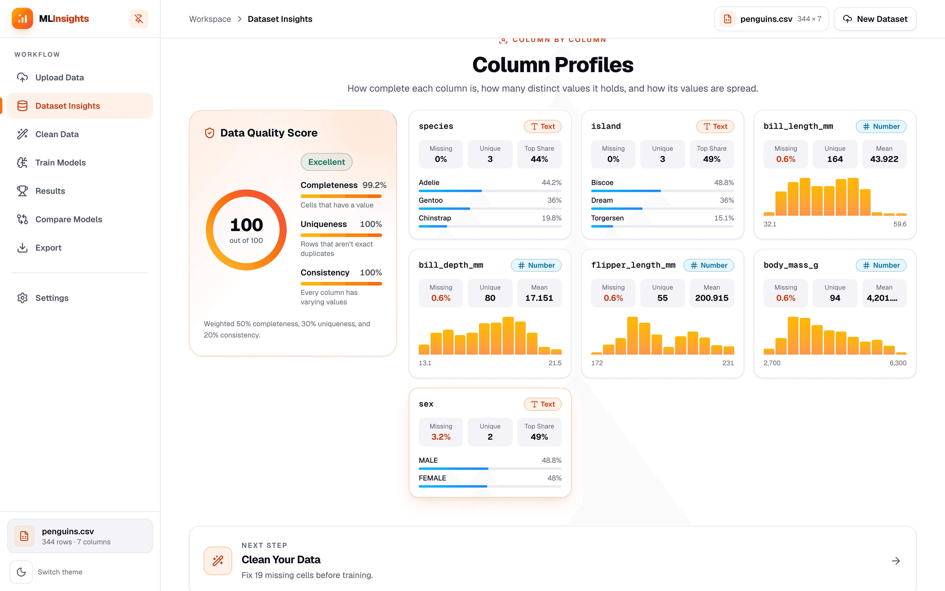Click the MLInsights logo icon
This screenshot has height=591, width=945.
click(x=22, y=18)
